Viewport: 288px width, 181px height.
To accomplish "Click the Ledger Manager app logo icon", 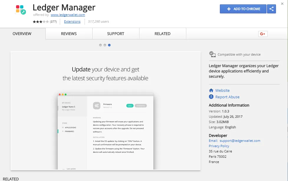I will click(21, 10).
